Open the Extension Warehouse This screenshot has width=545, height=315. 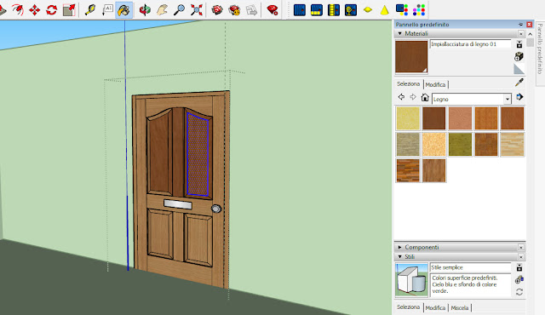(235, 10)
